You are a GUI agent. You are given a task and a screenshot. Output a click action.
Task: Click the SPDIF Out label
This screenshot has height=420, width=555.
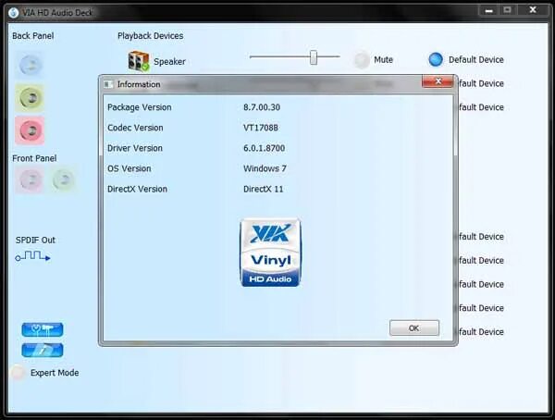(35, 241)
